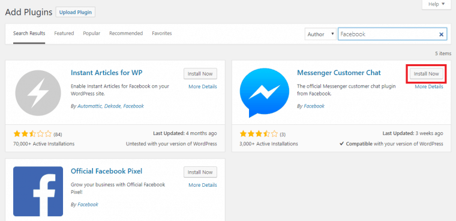Click Facebook author link under Official Facebook Pixel
Image resolution: width=456 pixels, height=221 pixels.
point(88,205)
